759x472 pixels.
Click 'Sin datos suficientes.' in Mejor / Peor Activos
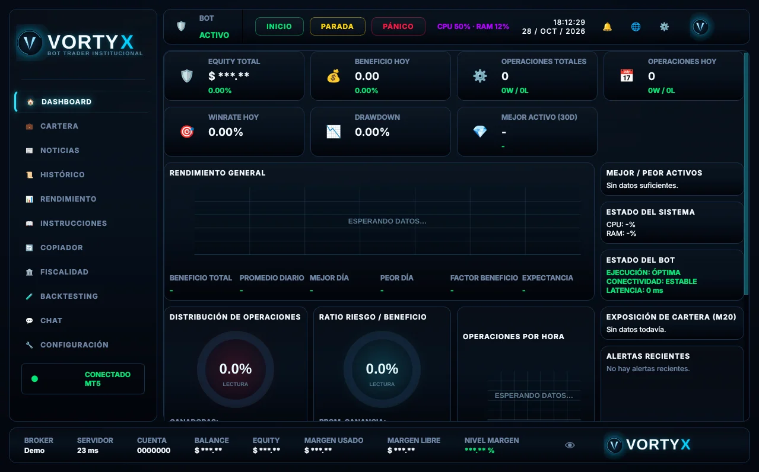[642, 186]
